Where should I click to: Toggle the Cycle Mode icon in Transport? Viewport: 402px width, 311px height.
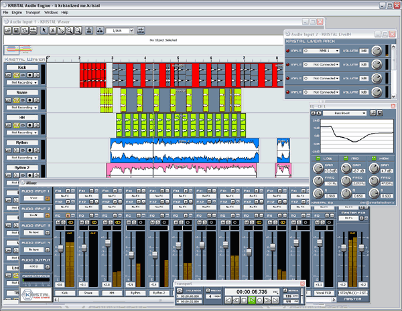[180, 290]
